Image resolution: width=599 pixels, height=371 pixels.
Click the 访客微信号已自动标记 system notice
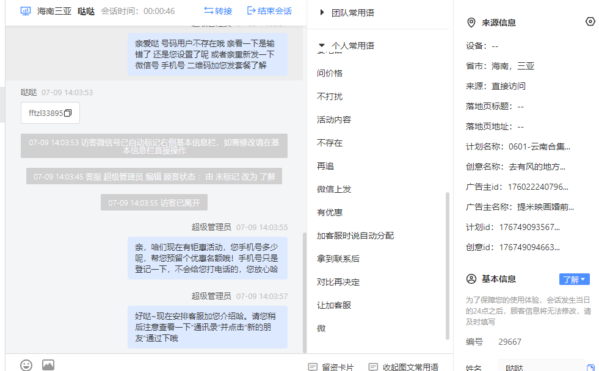click(x=154, y=146)
